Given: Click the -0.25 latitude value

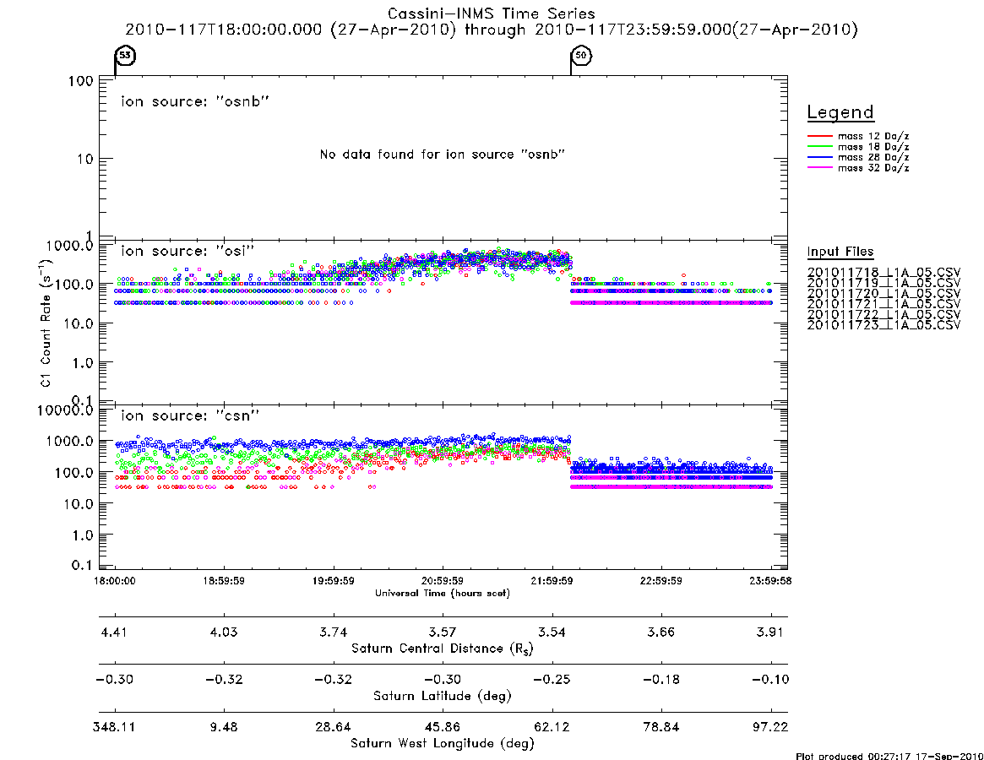Looking at the screenshot, I should pos(552,680).
